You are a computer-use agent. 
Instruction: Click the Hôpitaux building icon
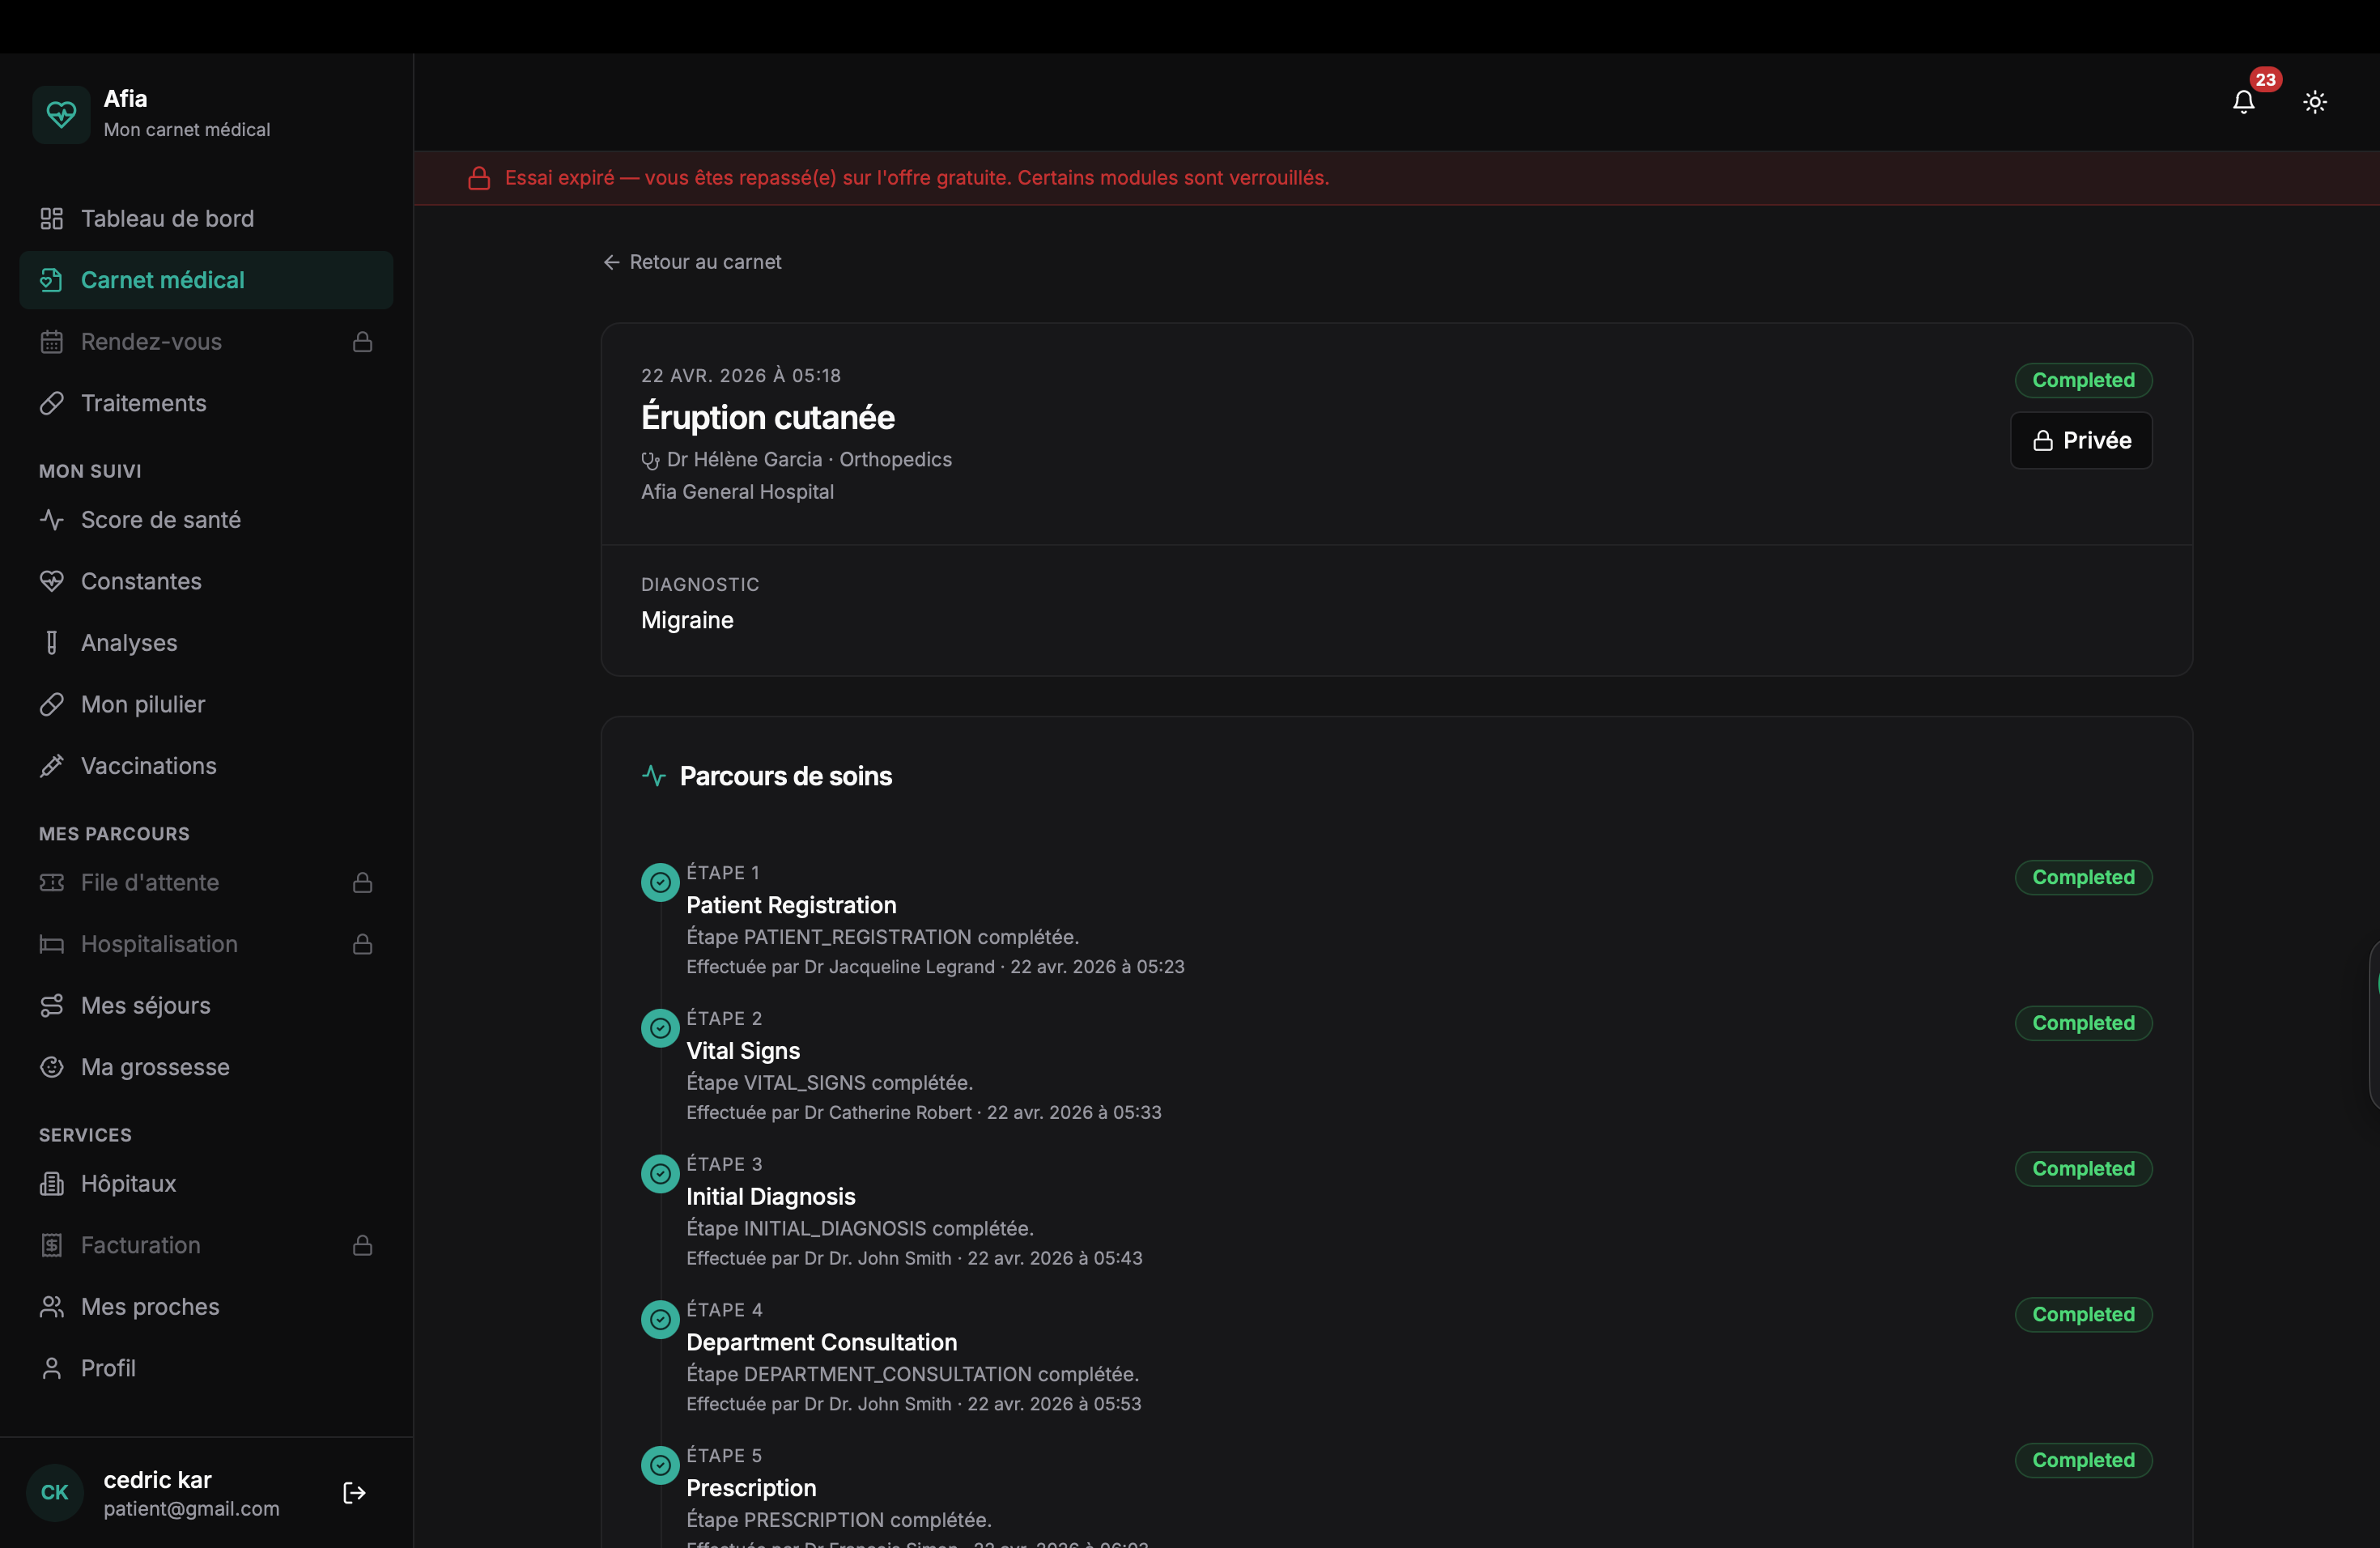[x=52, y=1184]
